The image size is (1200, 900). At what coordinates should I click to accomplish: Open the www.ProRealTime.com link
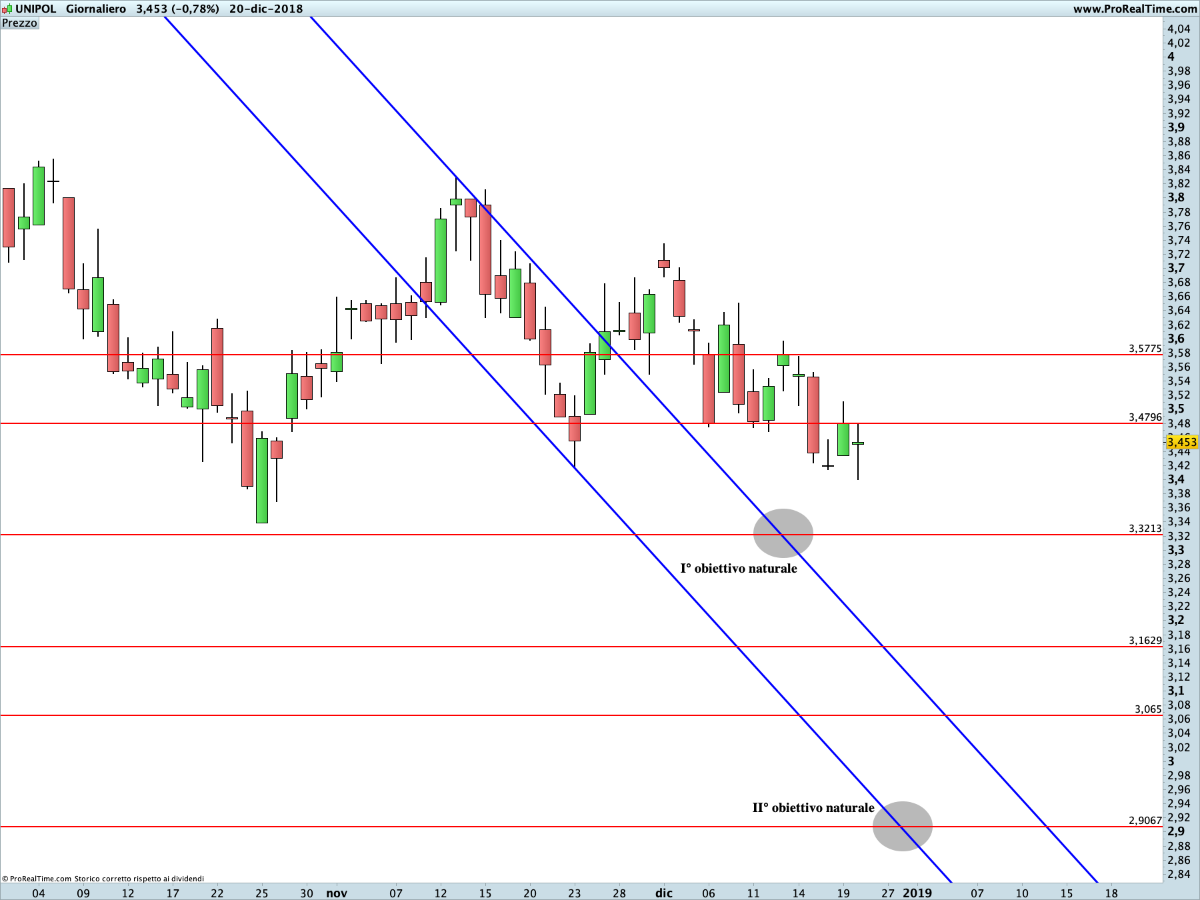(1135, 9)
